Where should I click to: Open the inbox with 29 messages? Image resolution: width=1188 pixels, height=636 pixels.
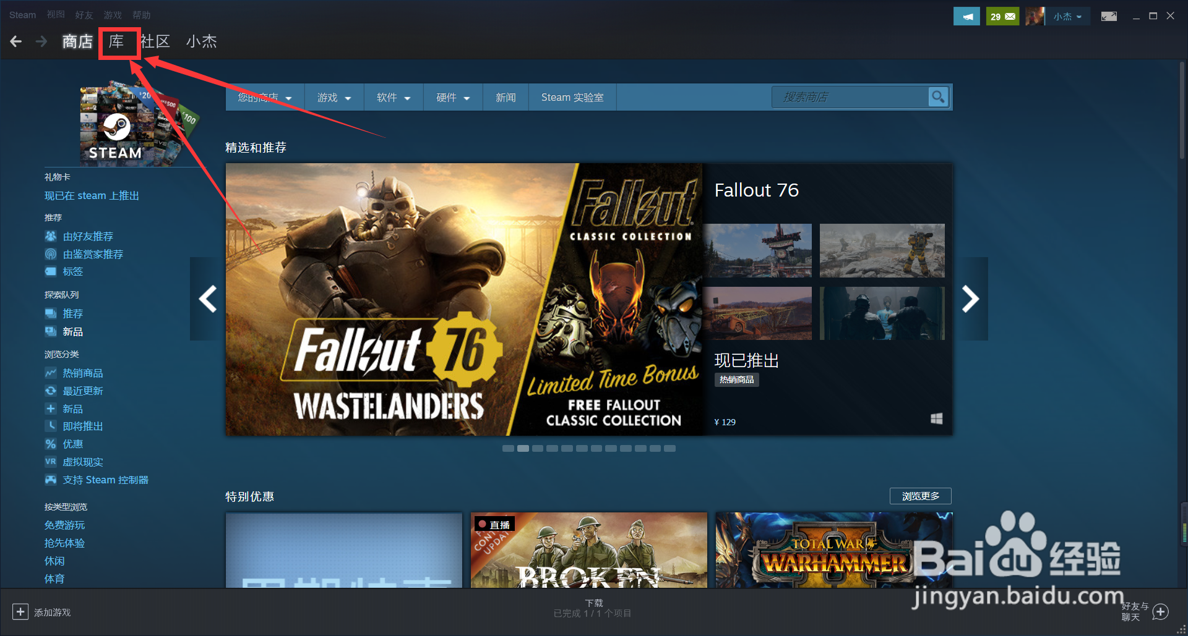pyautogui.click(x=1002, y=17)
